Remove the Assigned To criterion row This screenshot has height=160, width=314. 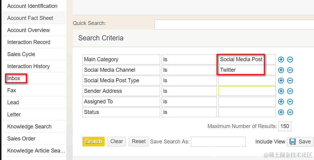pyautogui.click(x=290, y=102)
